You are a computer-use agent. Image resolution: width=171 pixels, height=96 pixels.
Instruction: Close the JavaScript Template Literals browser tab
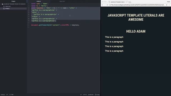coord(127,2)
